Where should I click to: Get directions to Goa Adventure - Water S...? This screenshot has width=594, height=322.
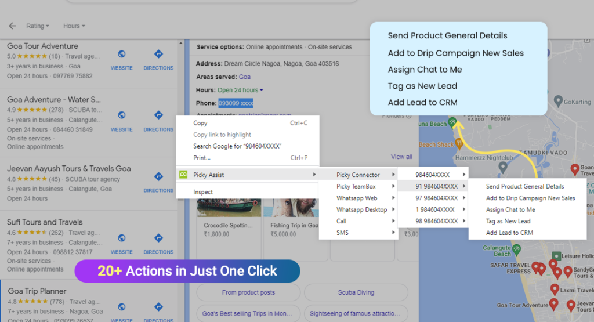(x=158, y=115)
